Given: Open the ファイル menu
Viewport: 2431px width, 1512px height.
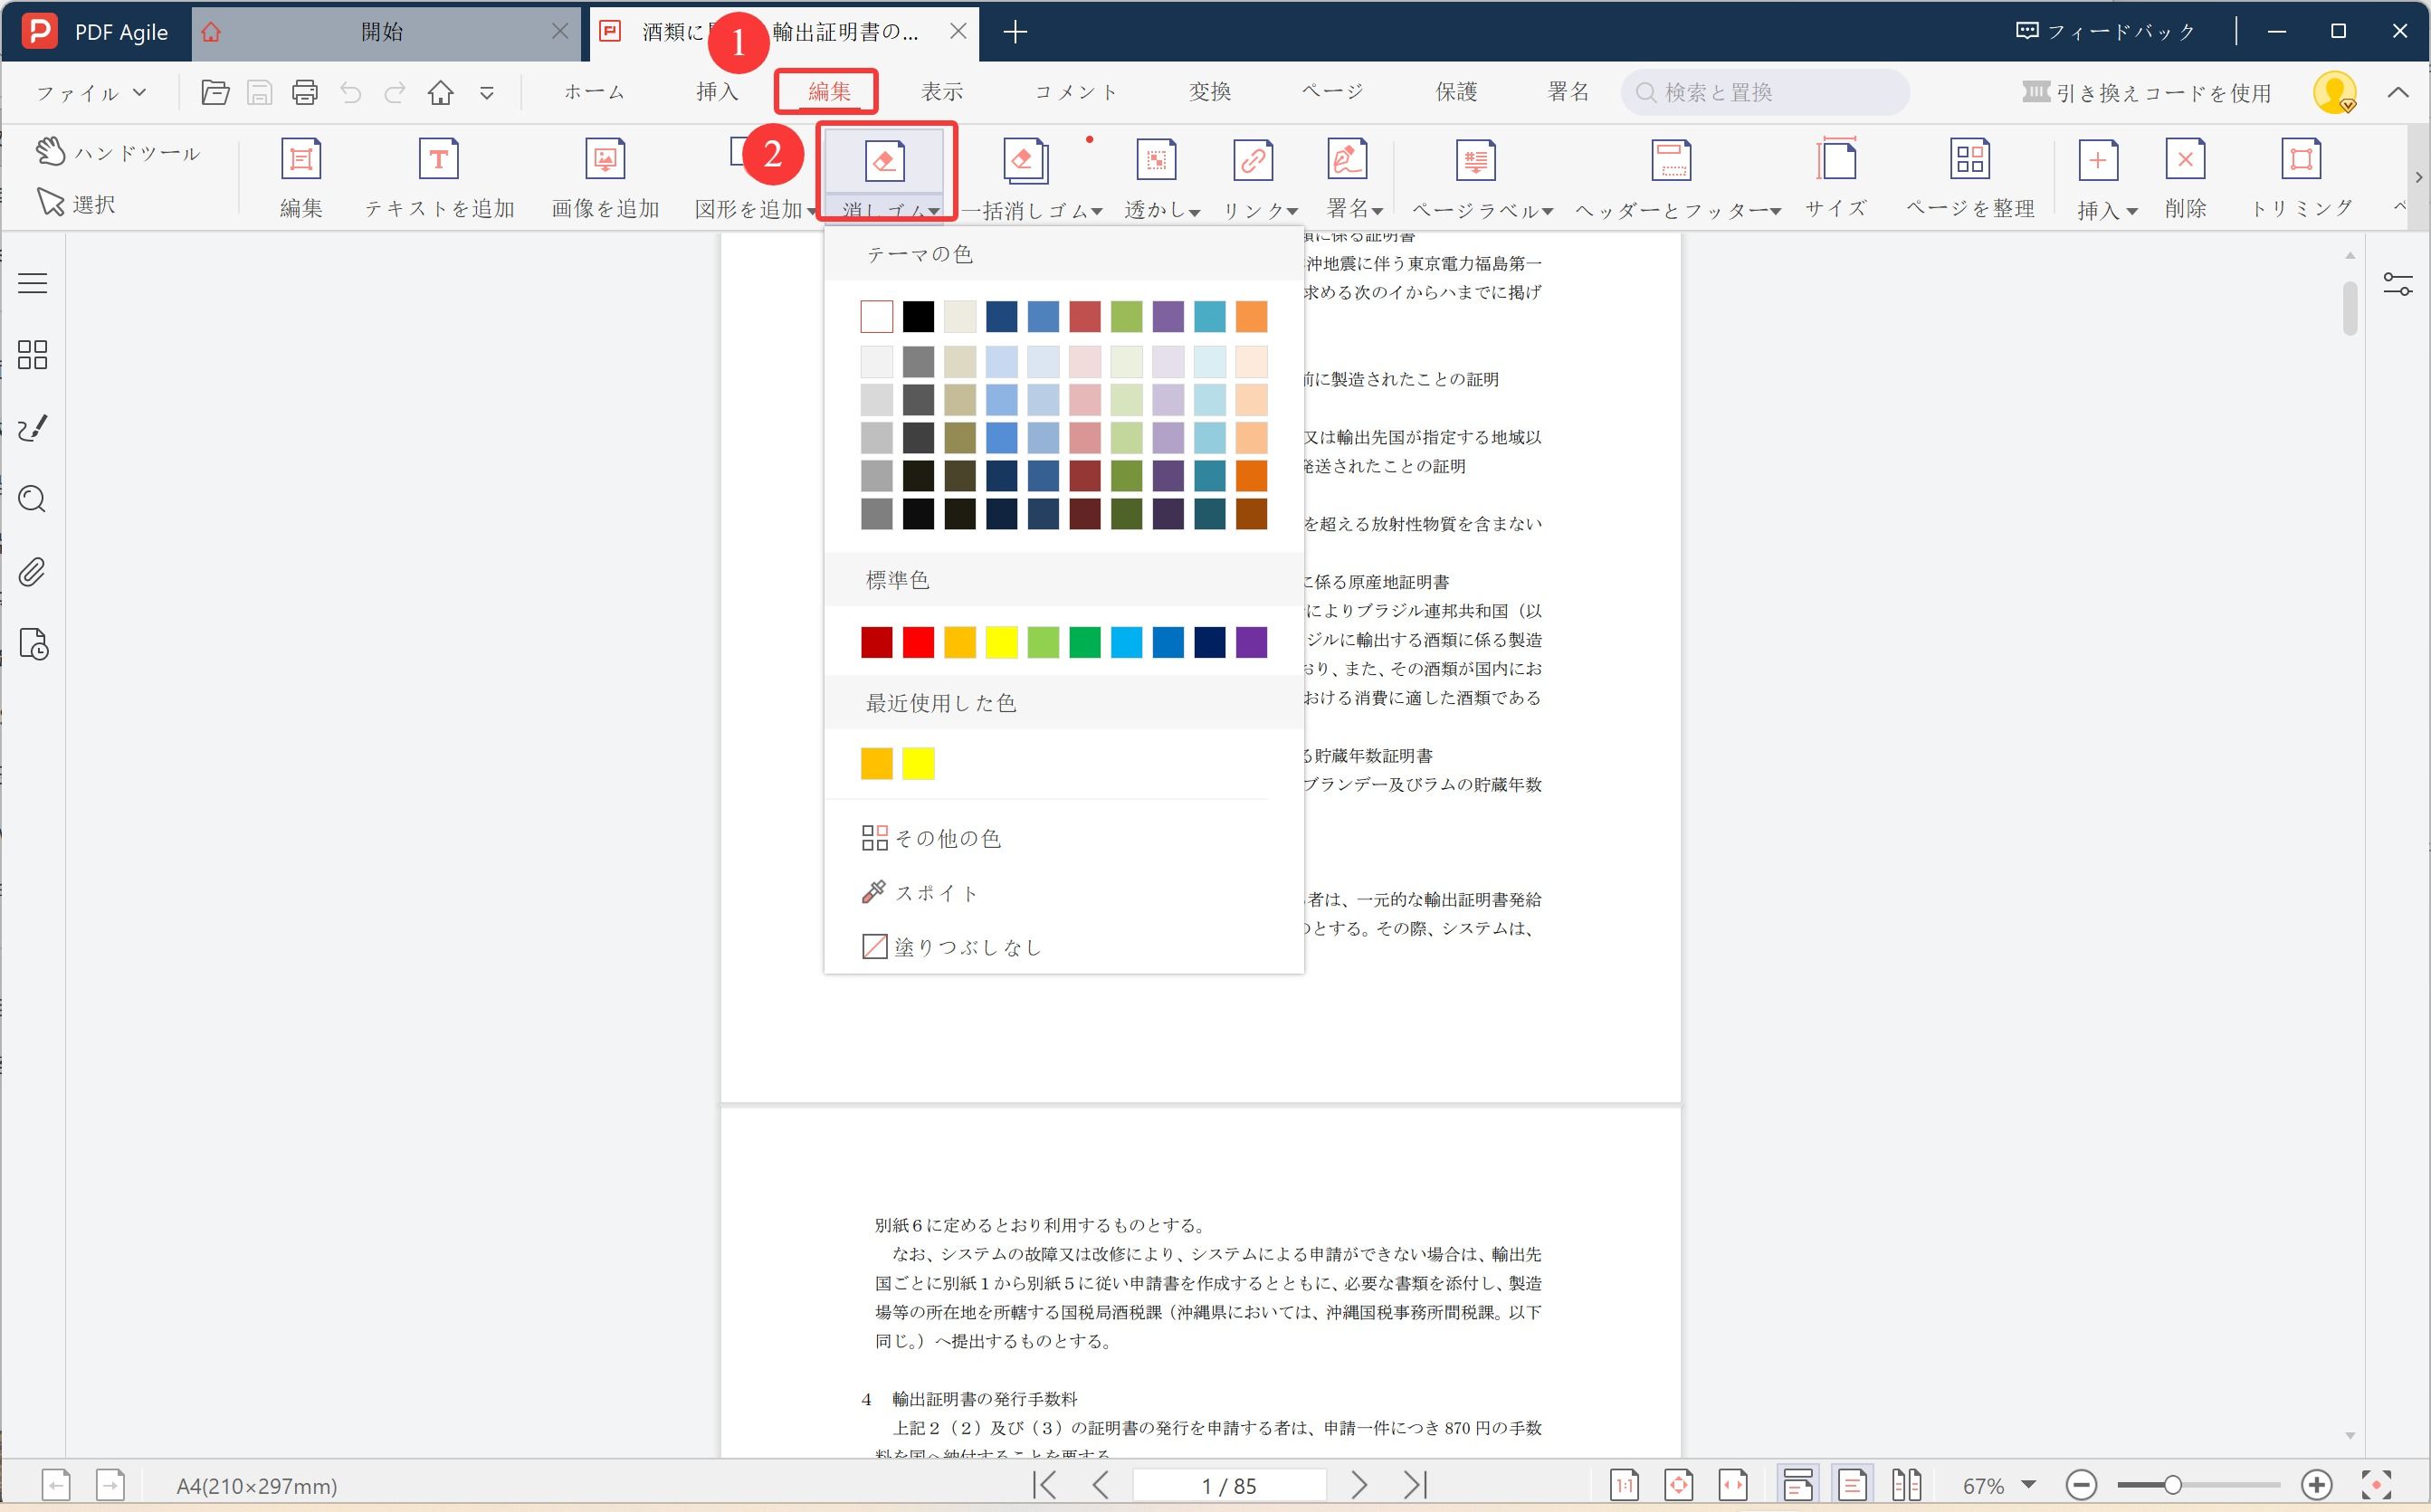Looking at the screenshot, I should point(88,92).
